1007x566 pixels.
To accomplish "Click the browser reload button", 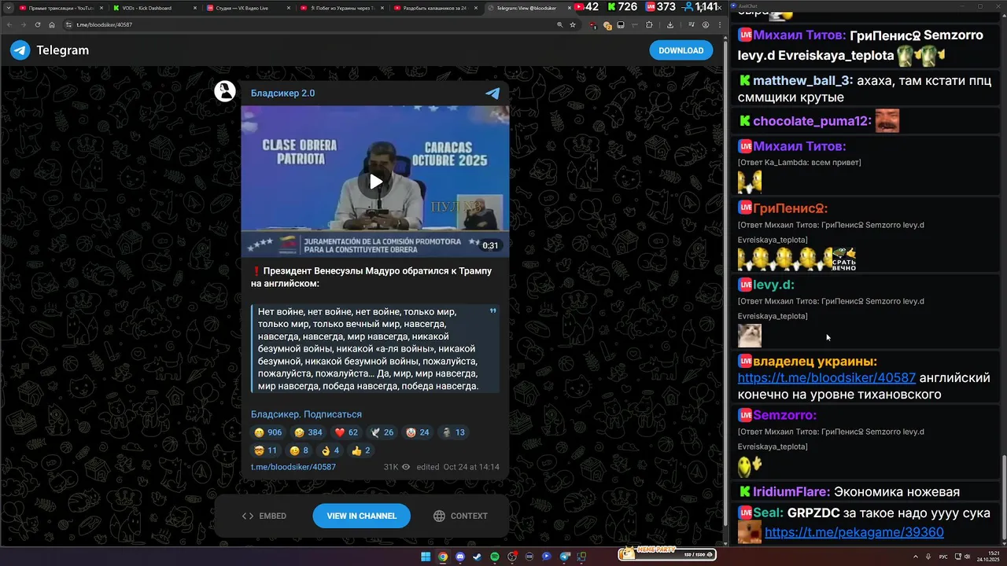I will pyautogui.click(x=37, y=24).
